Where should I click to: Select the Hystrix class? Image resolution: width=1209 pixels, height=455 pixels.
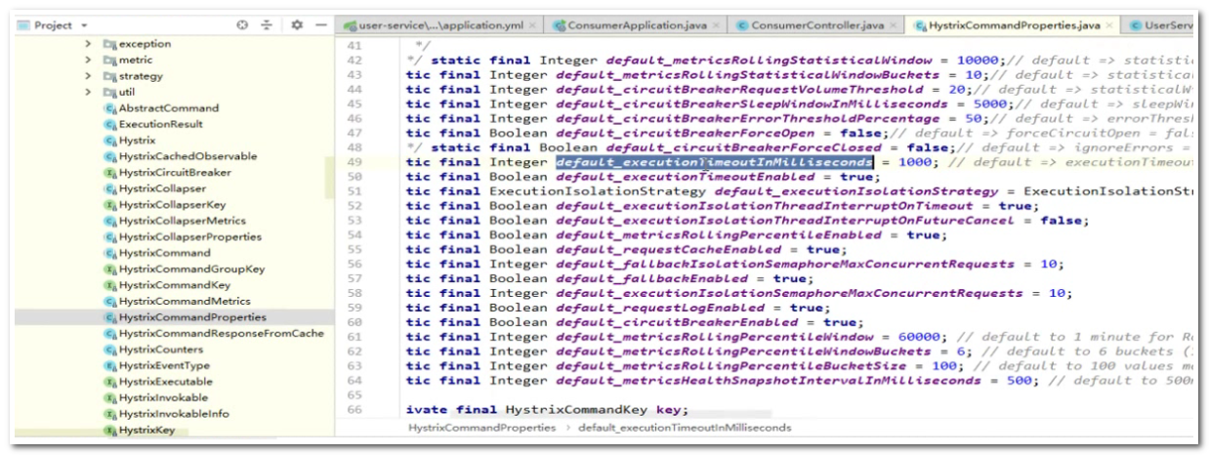(129, 141)
